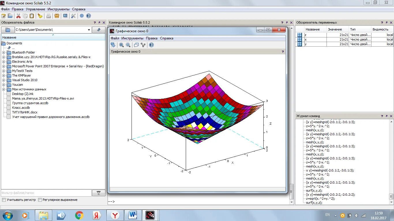Image resolution: width=394 pixels, height=221 pixels.
Task: Click the clipboard paste icon
Action: [x=32, y=16]
